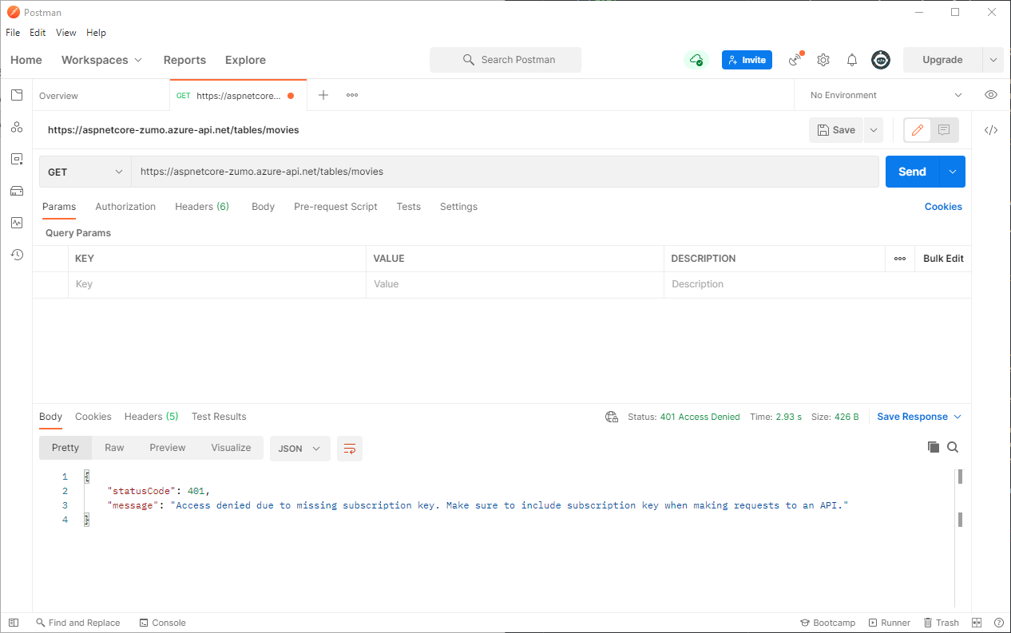Copy the response body to clipboard
The image size is (1011, 633).
[x=933, y=448]
